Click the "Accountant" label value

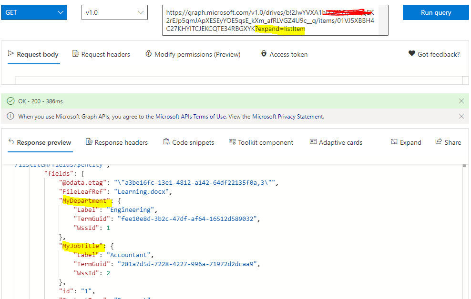(129, 255)
